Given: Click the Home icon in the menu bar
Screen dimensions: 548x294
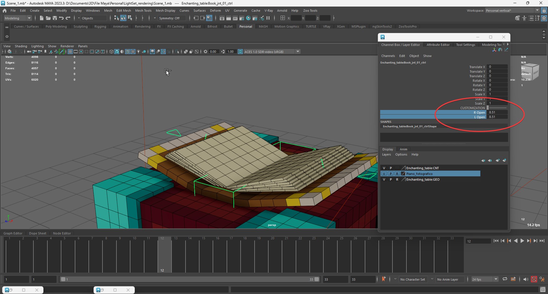Looking at the screenshot, I should pyautogui.click(x=5, y=11).
